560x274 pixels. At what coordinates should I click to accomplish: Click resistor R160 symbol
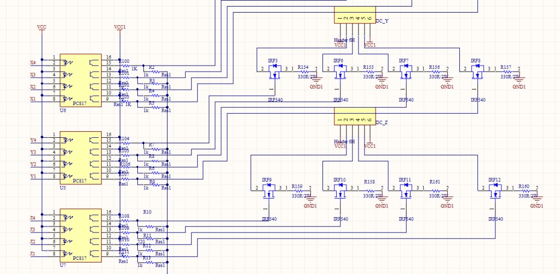click(x=524, y=191)
